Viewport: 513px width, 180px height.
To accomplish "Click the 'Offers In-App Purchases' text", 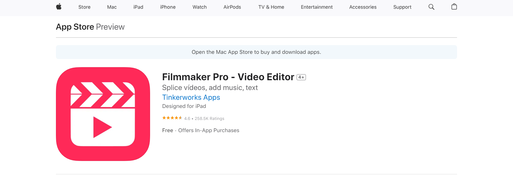I will pyautogui.click(x=209, y=131).
